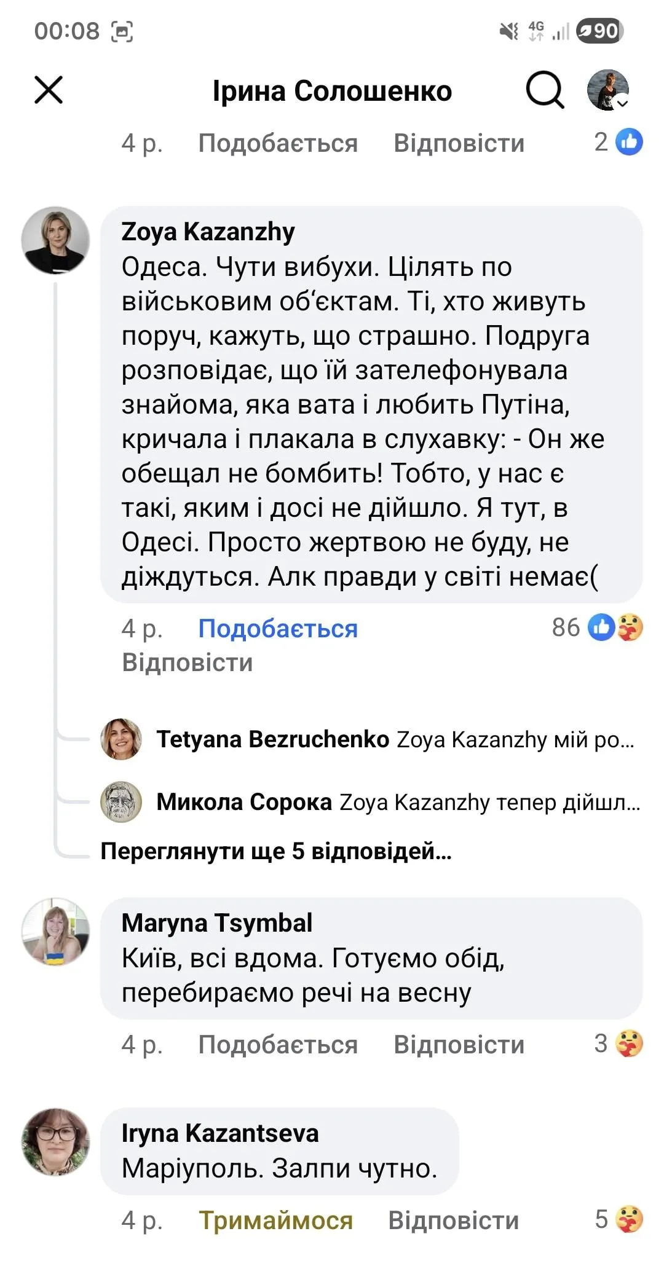Open Tetyana Bezruchenko's reply
This screenshot has height=1266, width=664.
[x=395, y=739]
